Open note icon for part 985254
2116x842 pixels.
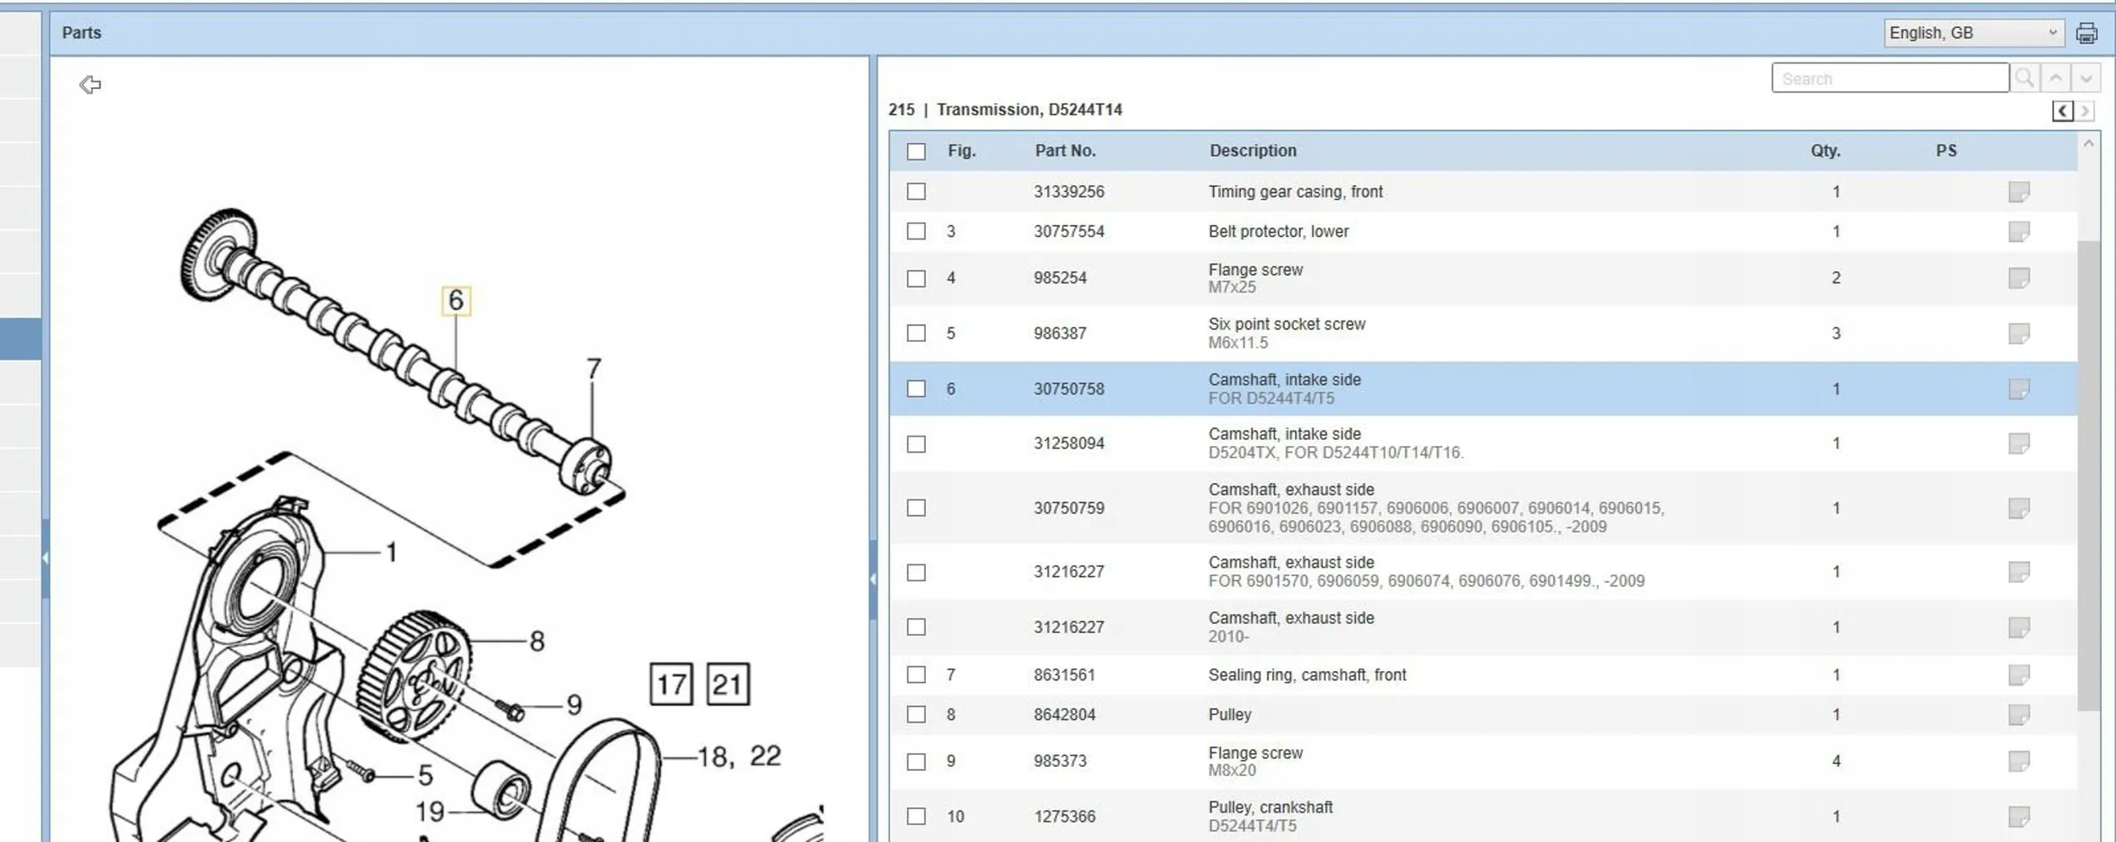click(2019, 278)
